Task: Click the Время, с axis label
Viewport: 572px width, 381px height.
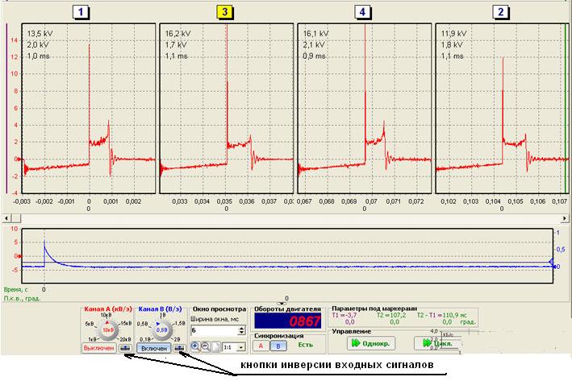Action: (15, 289)
